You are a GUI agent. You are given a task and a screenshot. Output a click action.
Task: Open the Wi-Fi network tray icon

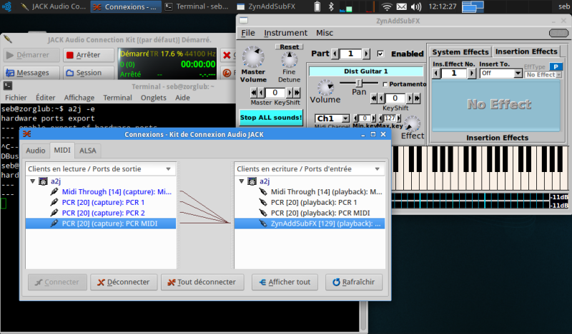[386, 6]
